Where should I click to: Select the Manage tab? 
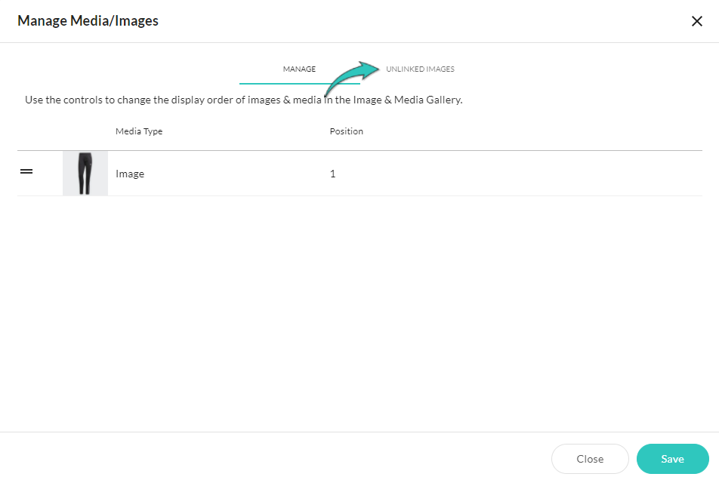299,69
